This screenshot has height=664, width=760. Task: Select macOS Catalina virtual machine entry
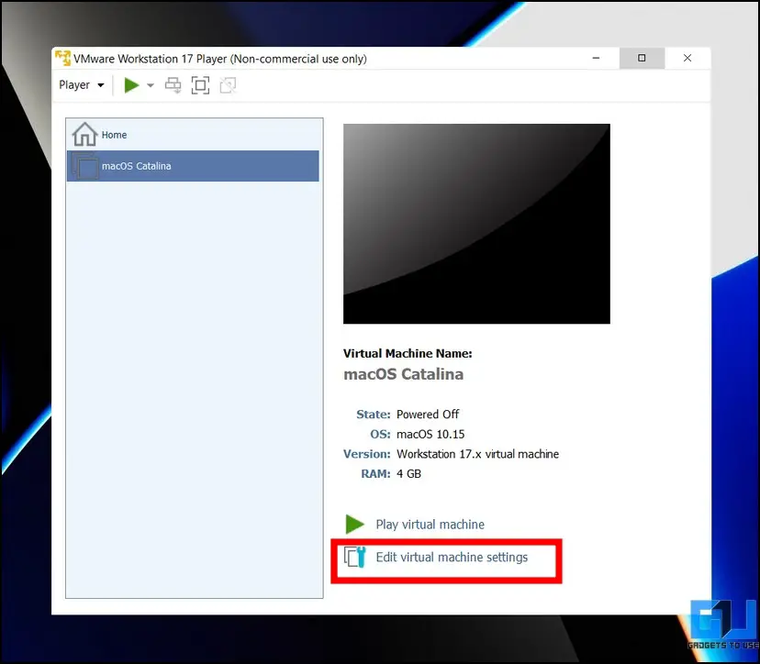tap(193, 166)
